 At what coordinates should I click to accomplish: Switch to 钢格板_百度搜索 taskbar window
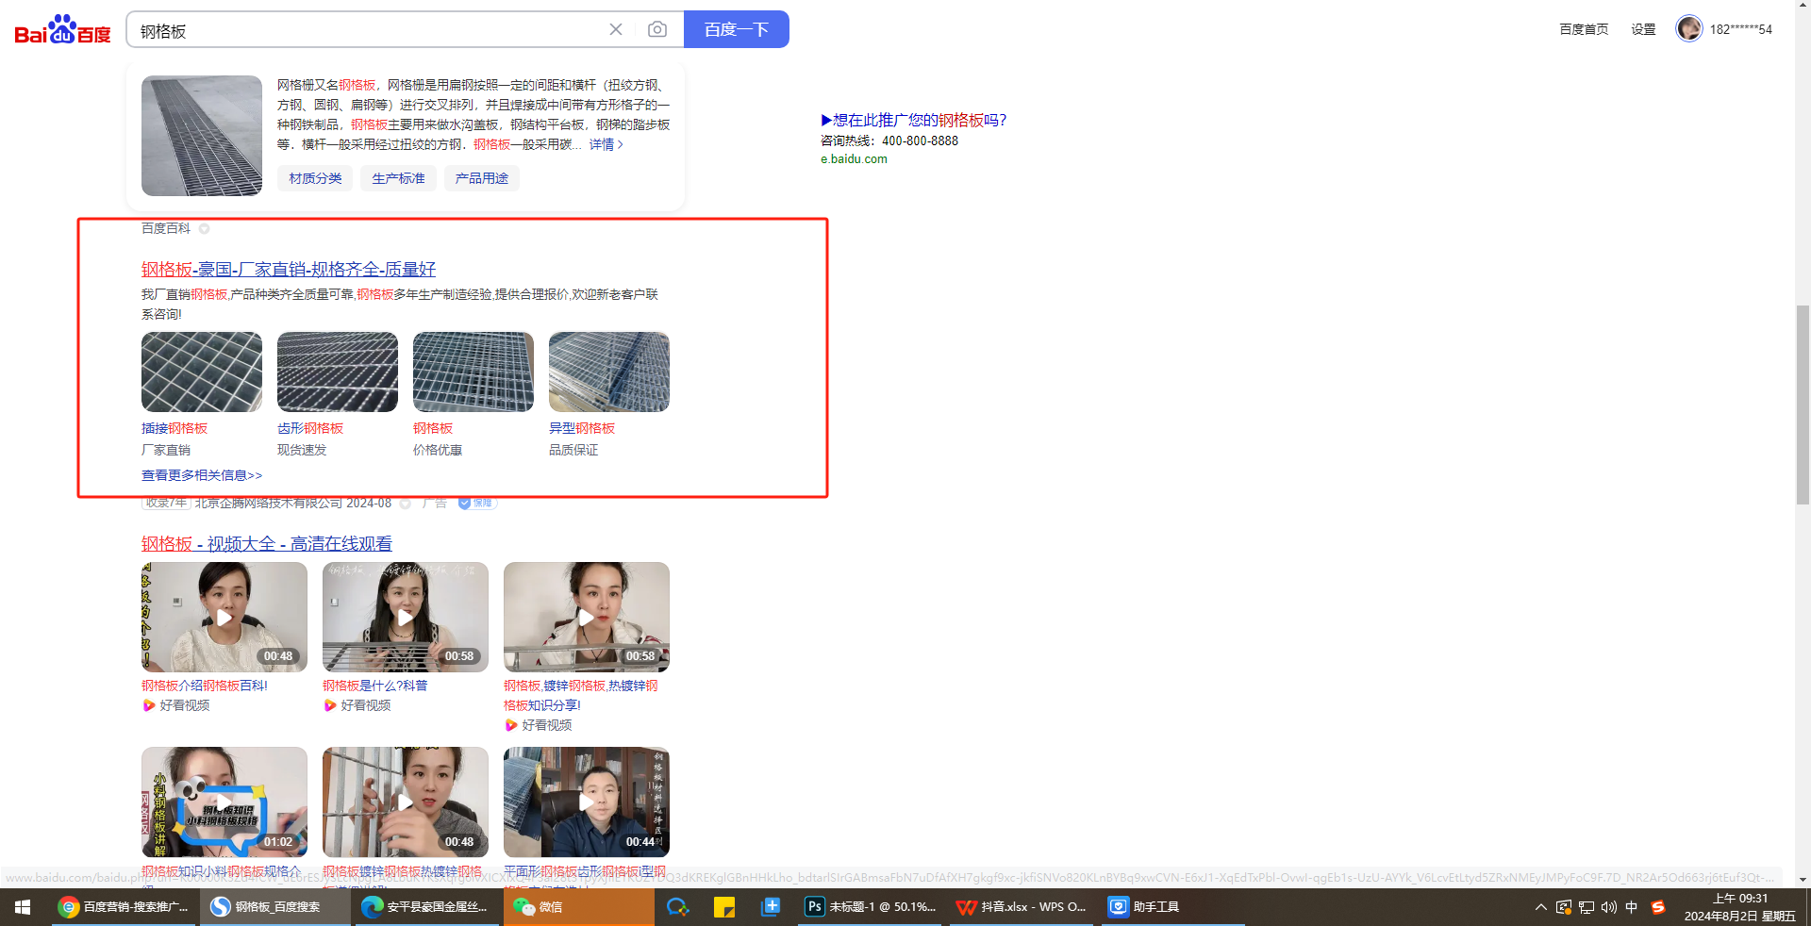pos(275,907)
